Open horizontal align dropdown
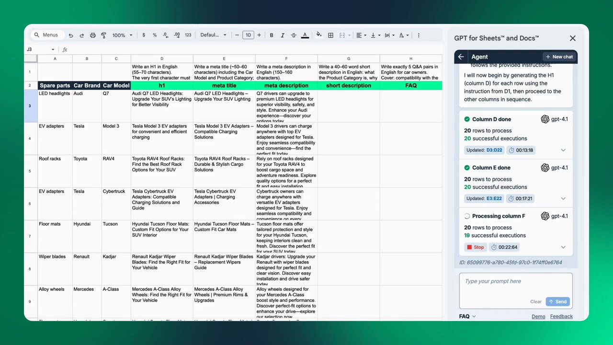The height and width of the screenshot is (345, 613). click(362, 35)
